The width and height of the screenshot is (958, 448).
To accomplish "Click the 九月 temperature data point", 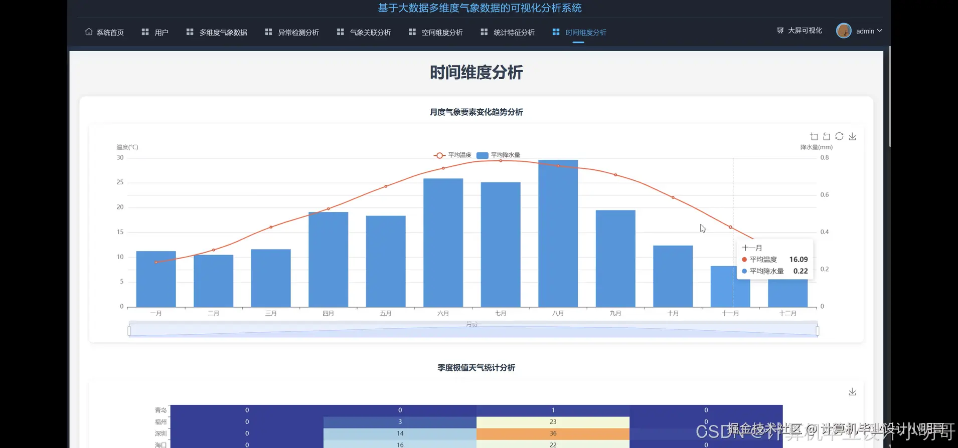I will tap(615, 175).
